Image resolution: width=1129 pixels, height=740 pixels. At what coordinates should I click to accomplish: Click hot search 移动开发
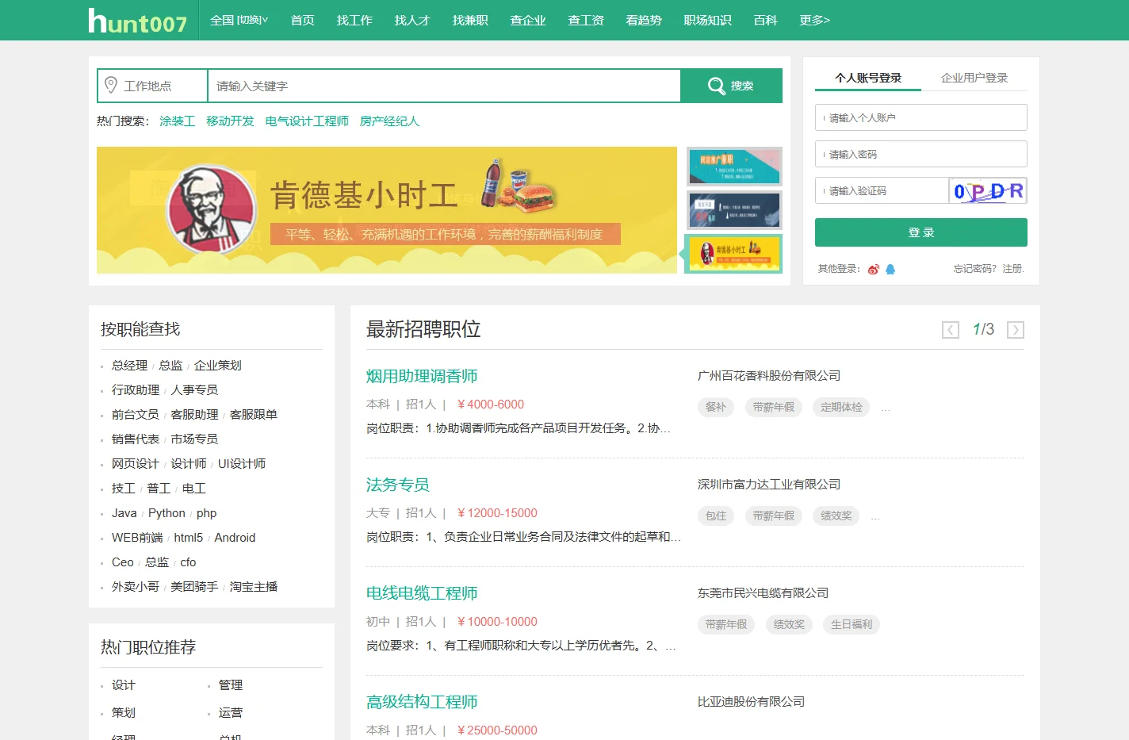[x=230, y=121]
